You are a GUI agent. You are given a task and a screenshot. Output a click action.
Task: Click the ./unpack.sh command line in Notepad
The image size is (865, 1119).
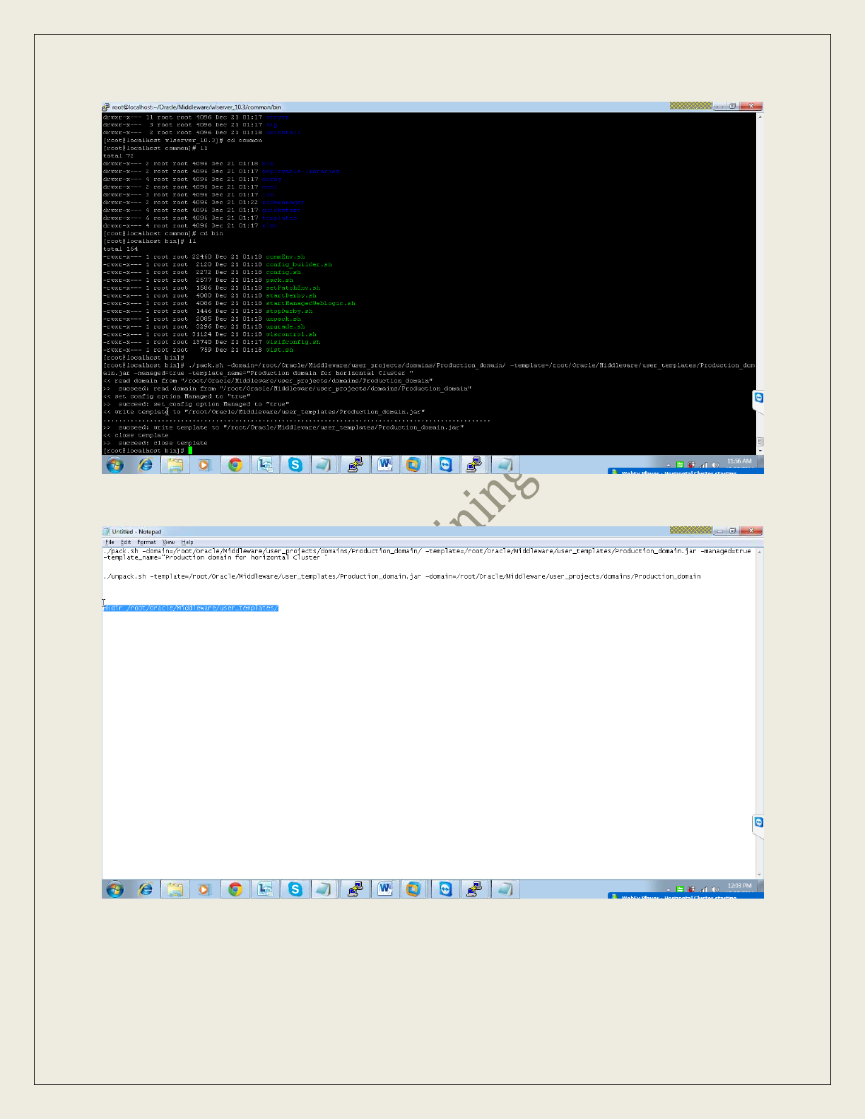(x=402, y=576)
